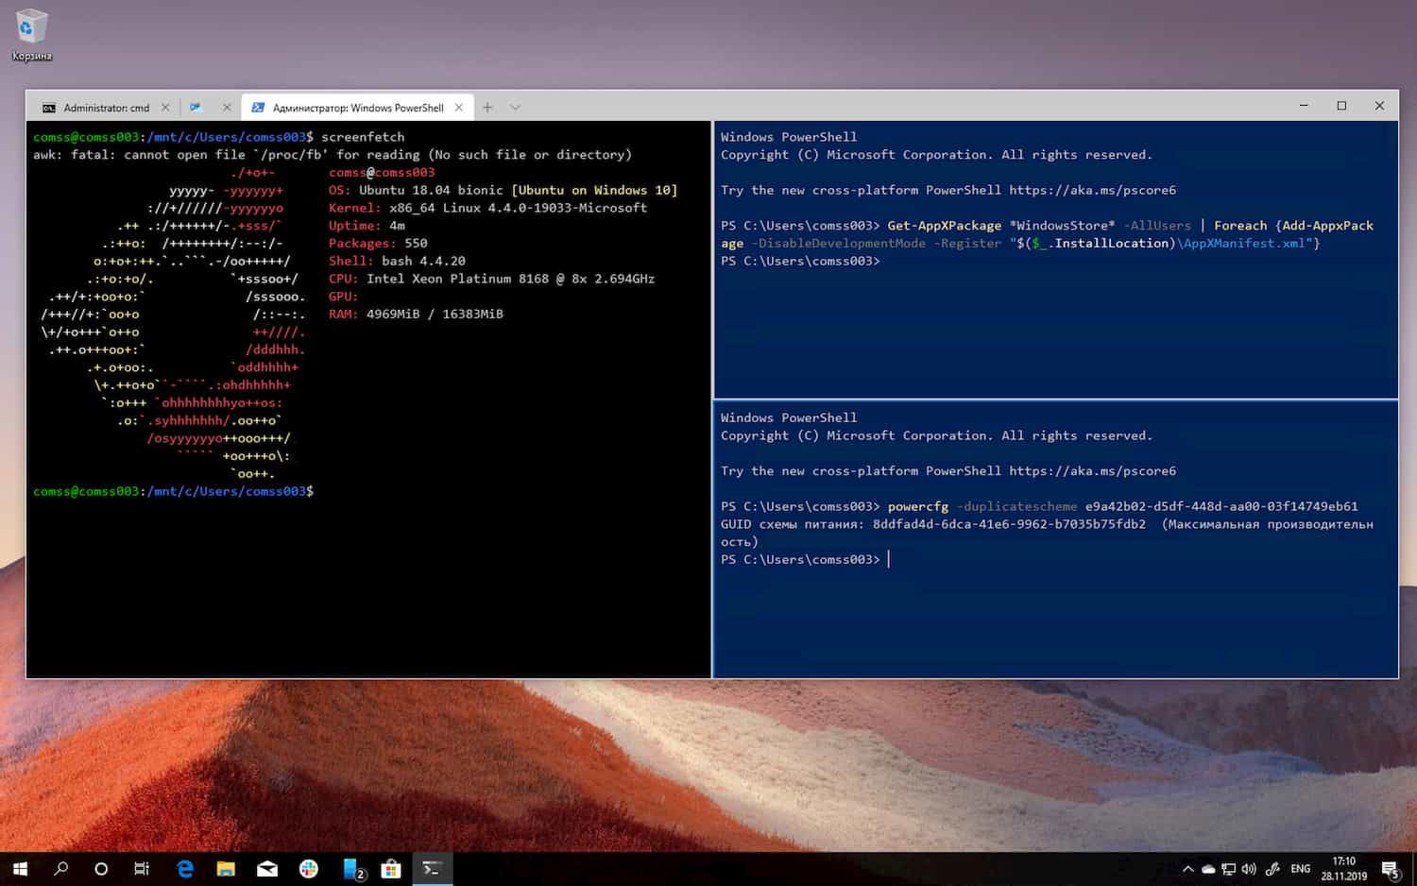Open the volume control in system tray
The width and height of the screenshot is (1417, 886).
(1249, 868)
